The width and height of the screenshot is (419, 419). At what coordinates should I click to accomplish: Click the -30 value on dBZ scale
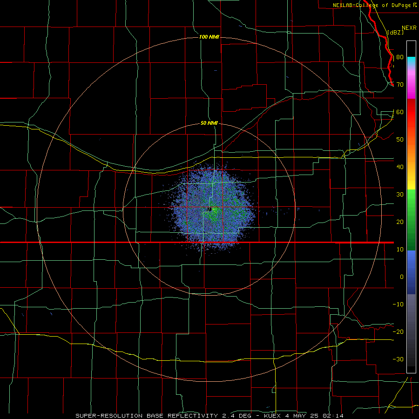398,359
